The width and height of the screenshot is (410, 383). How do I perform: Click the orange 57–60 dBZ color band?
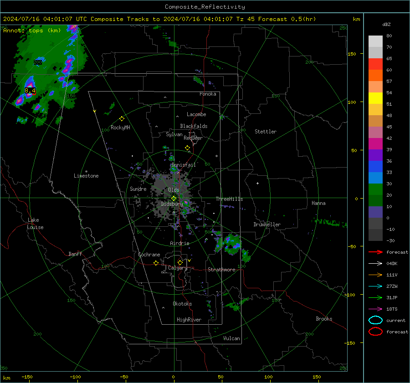coord(375,76)
